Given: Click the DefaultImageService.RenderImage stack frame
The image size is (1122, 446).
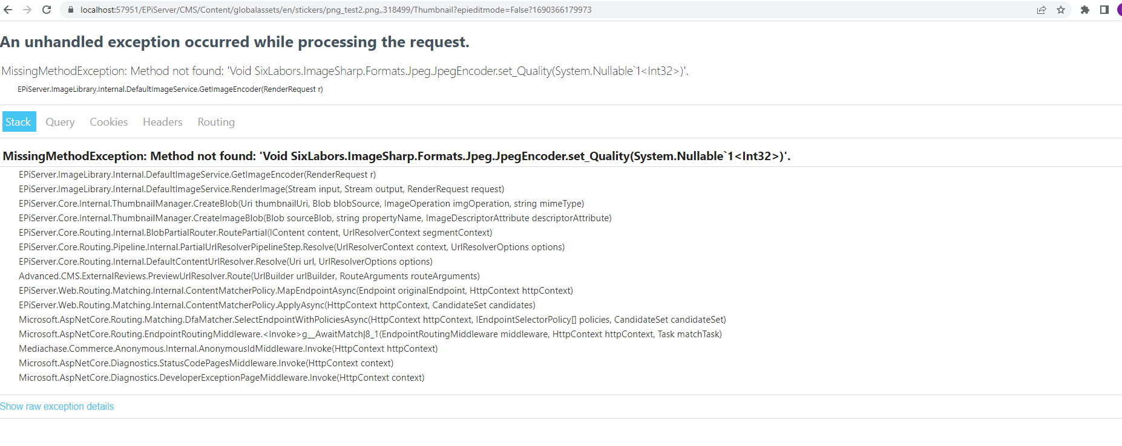Looking at the screenshot, I should point(261,189).
